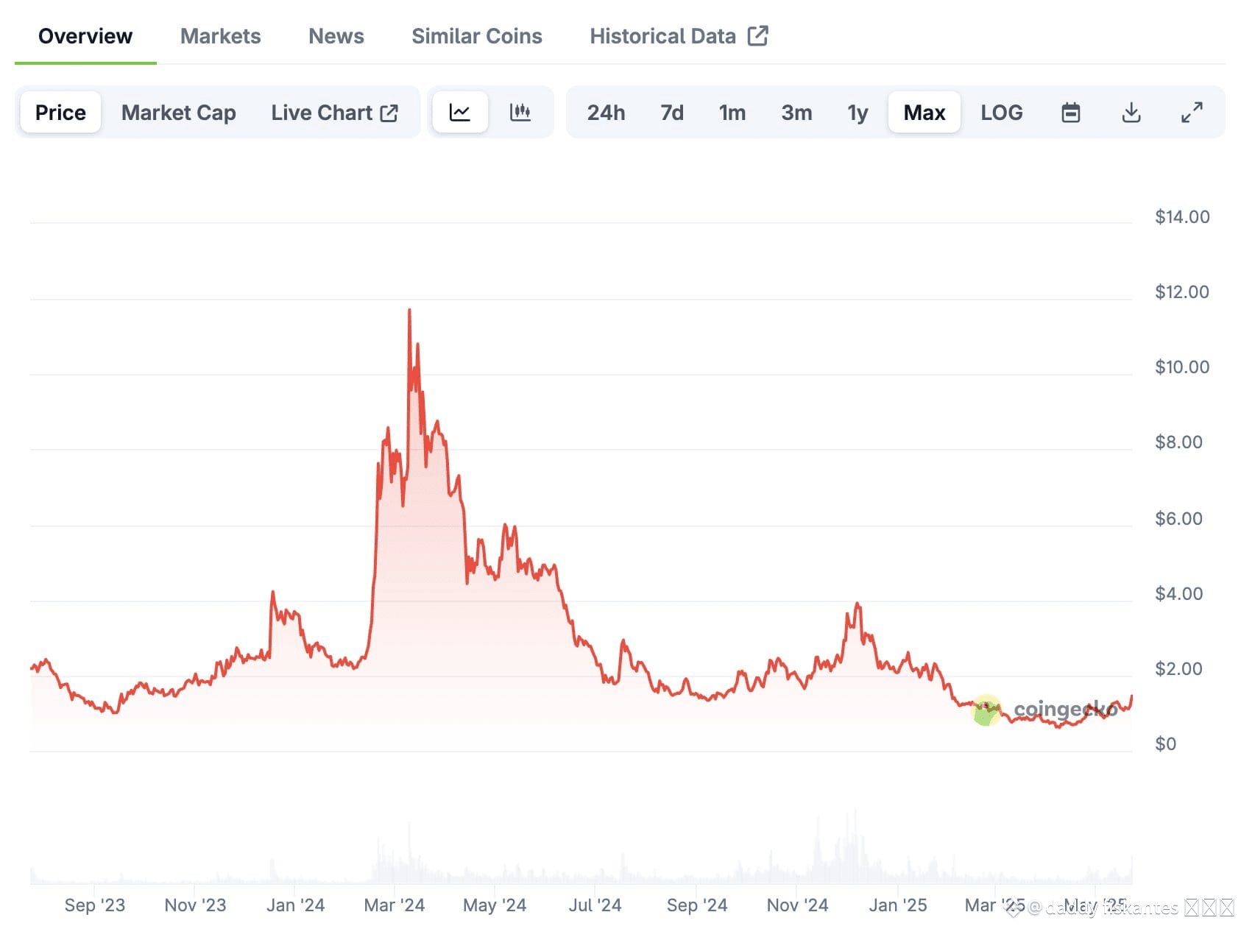
Task: Click the May '24 date label
Action: point(495,905)
